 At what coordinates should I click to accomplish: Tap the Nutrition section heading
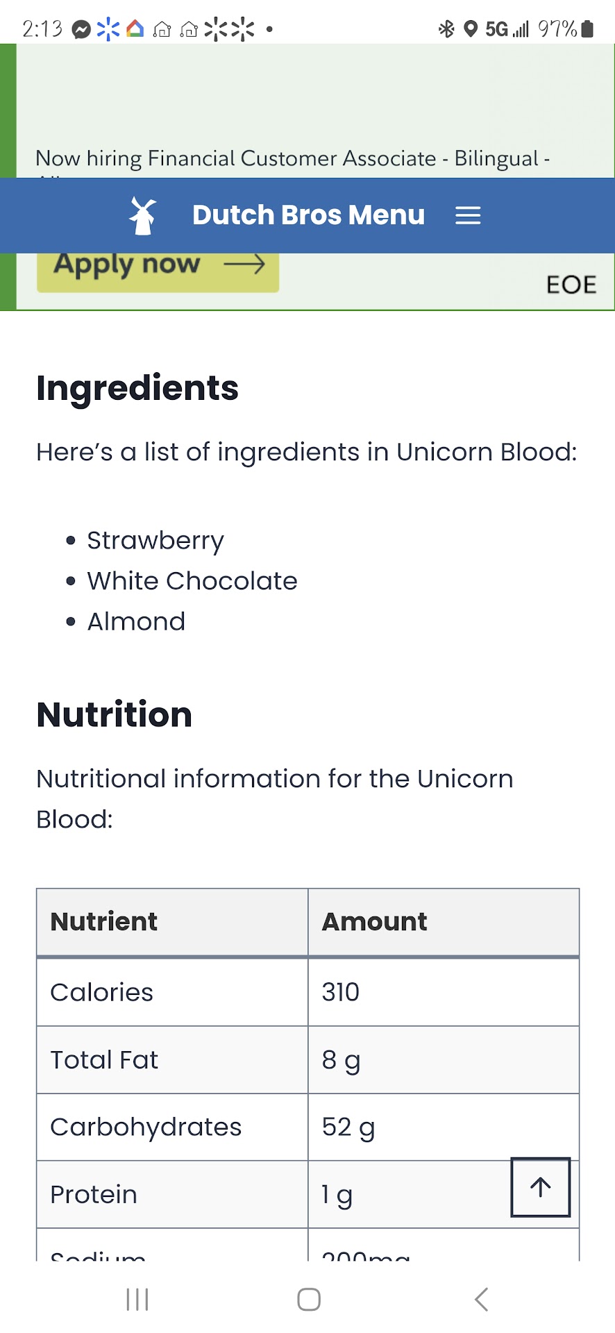coord(115,715)
